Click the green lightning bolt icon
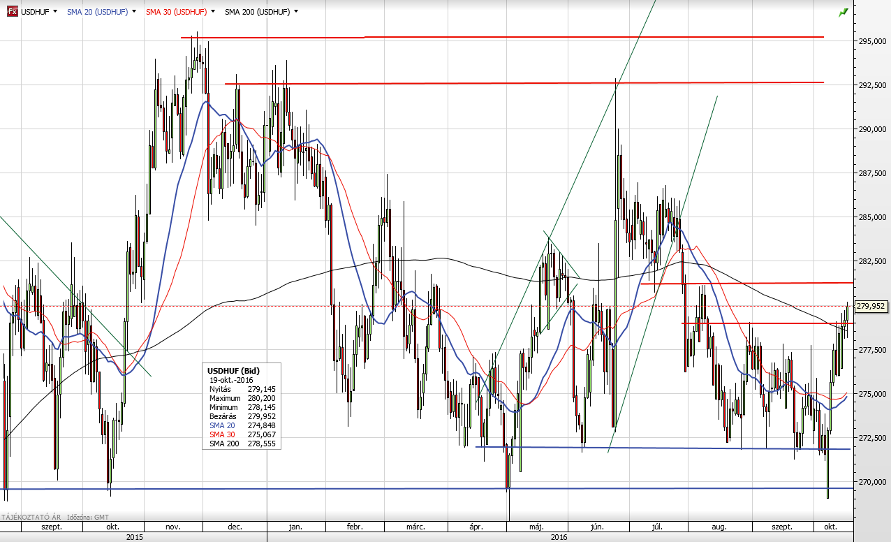 (844, 13)
